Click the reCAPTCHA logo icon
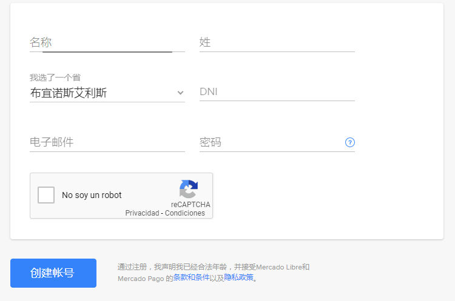 pos(189,190)
